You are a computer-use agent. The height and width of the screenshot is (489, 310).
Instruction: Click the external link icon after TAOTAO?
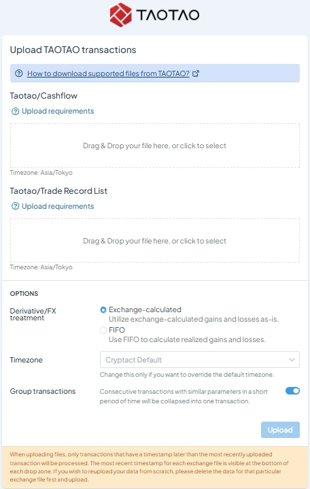(x=196, y=73)
